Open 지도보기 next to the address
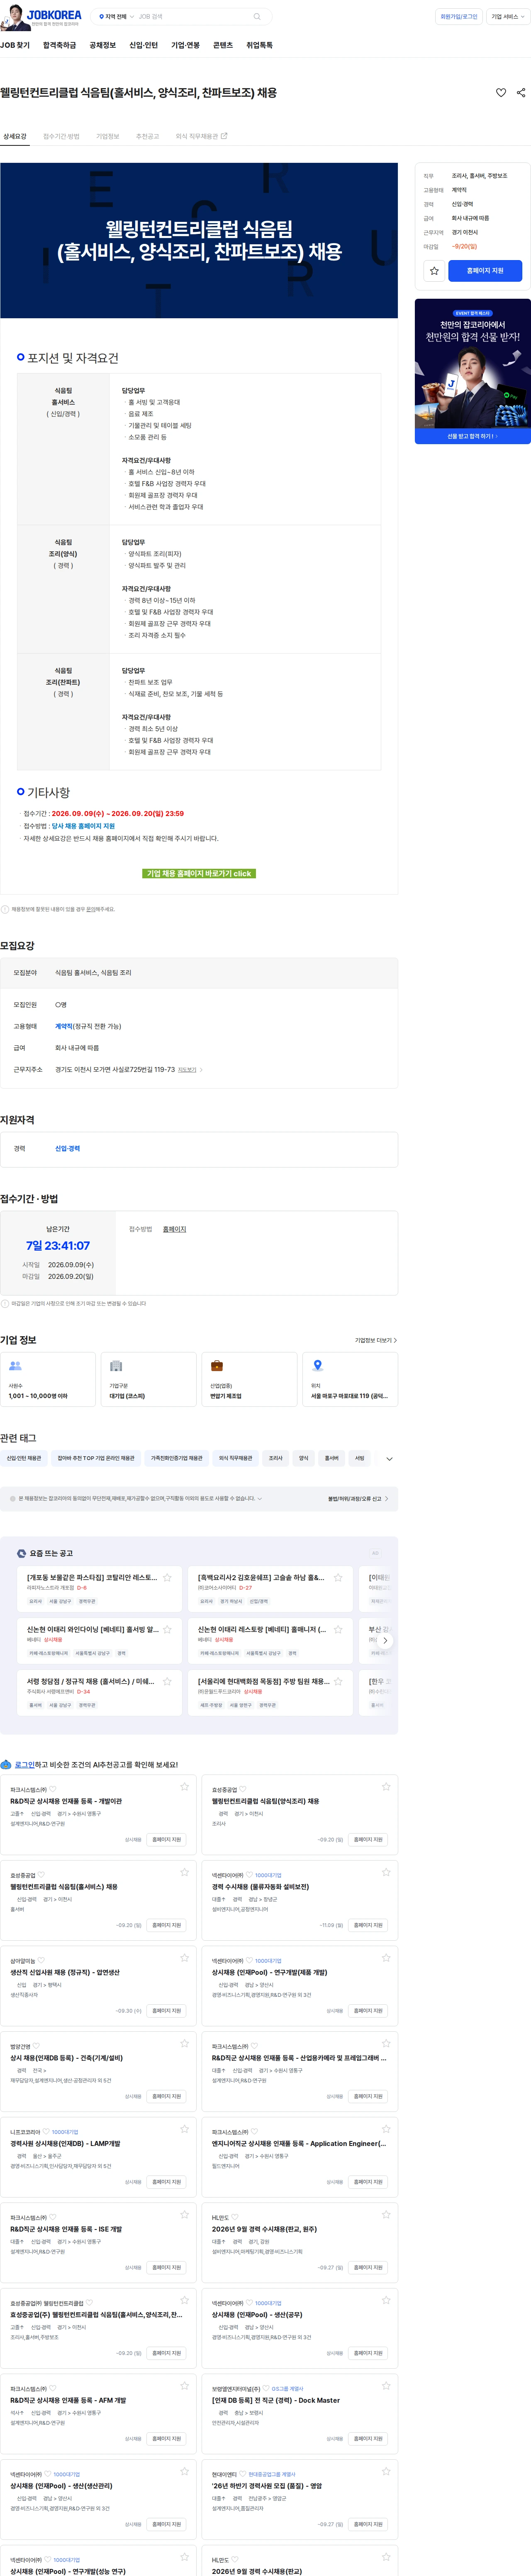 coord(190,1070)
